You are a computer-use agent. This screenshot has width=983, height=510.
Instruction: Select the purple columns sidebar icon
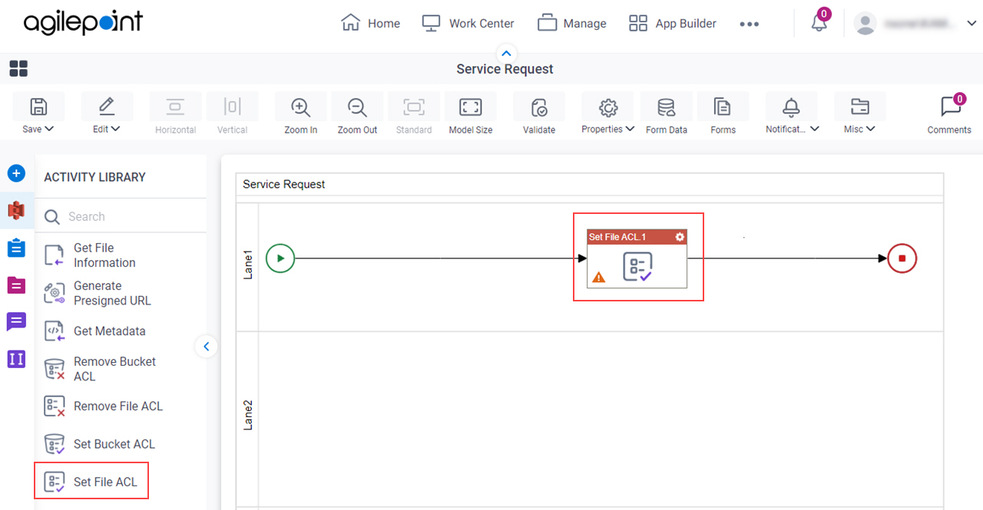[16, 359]
